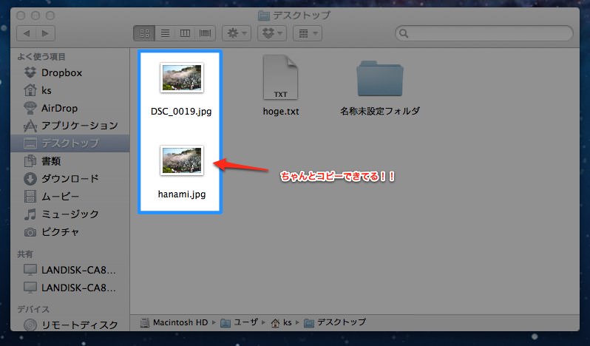Switch to column view
Image resolution: width=590 pixels, height=346 pixels.
click(185, 33)
